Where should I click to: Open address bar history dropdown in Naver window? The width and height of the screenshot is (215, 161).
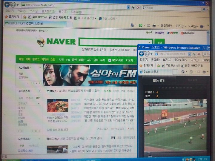[x=128, y=7]
